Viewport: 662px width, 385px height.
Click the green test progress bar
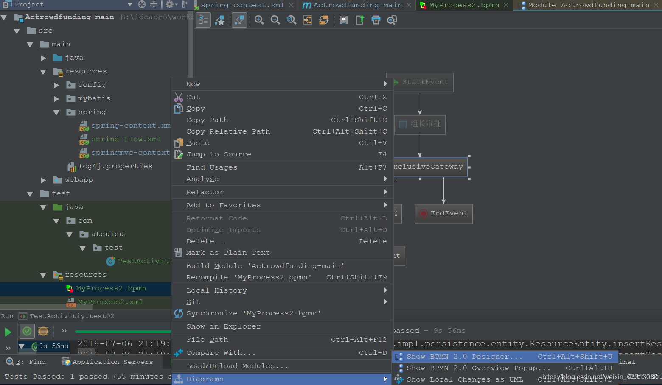(x=123, y=331)
